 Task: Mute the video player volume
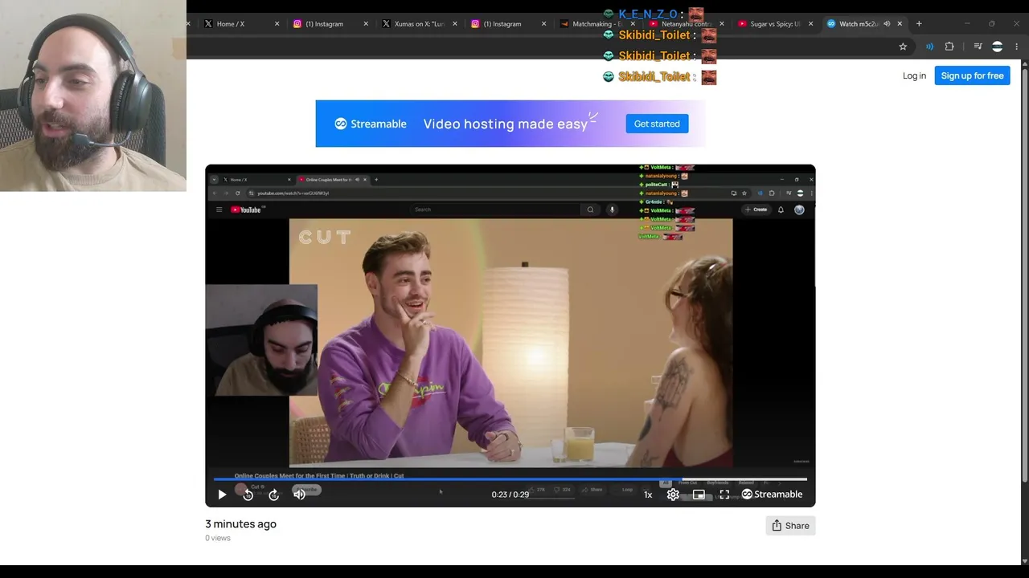click(x=299, y=495)
